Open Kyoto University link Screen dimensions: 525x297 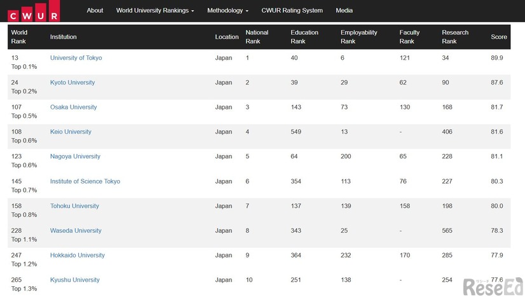click(x=72, y=83)
